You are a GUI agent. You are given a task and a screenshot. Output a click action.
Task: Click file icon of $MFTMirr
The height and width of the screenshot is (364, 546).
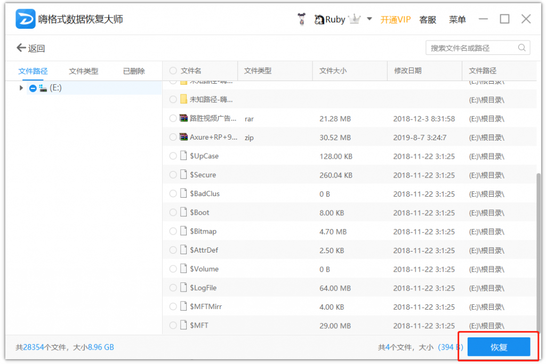[183, 306]
